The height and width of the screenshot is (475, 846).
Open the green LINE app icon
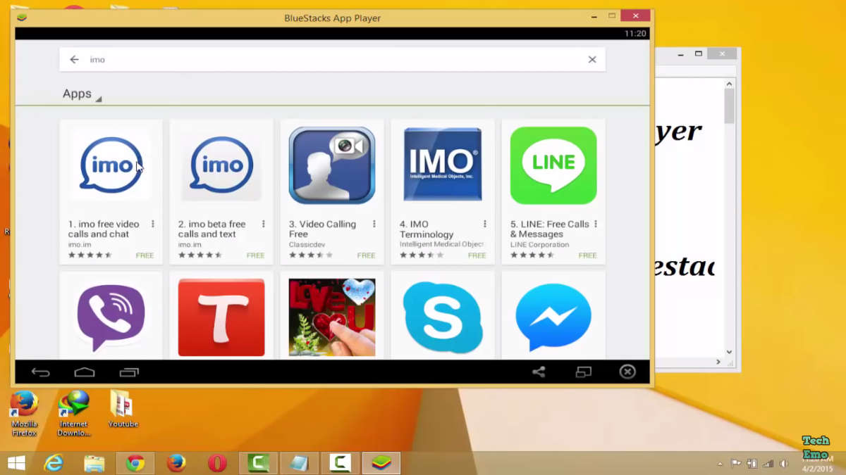pos(553,165)
